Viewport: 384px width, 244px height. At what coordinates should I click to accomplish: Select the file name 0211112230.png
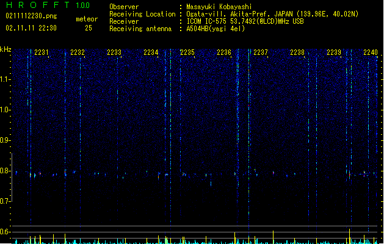(31, 16)
